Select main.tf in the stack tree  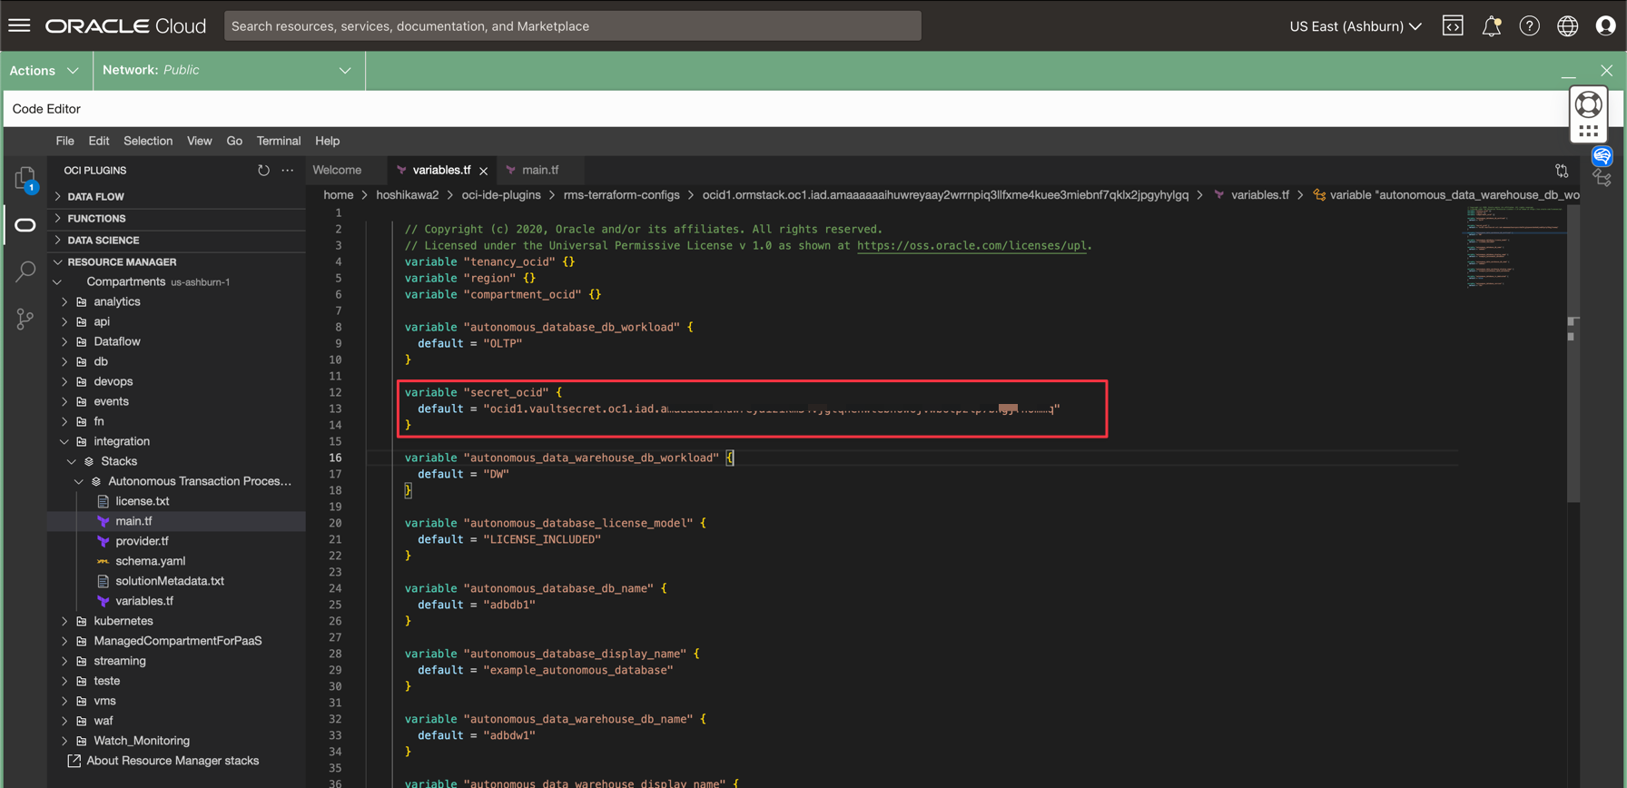tap(176, 522)
